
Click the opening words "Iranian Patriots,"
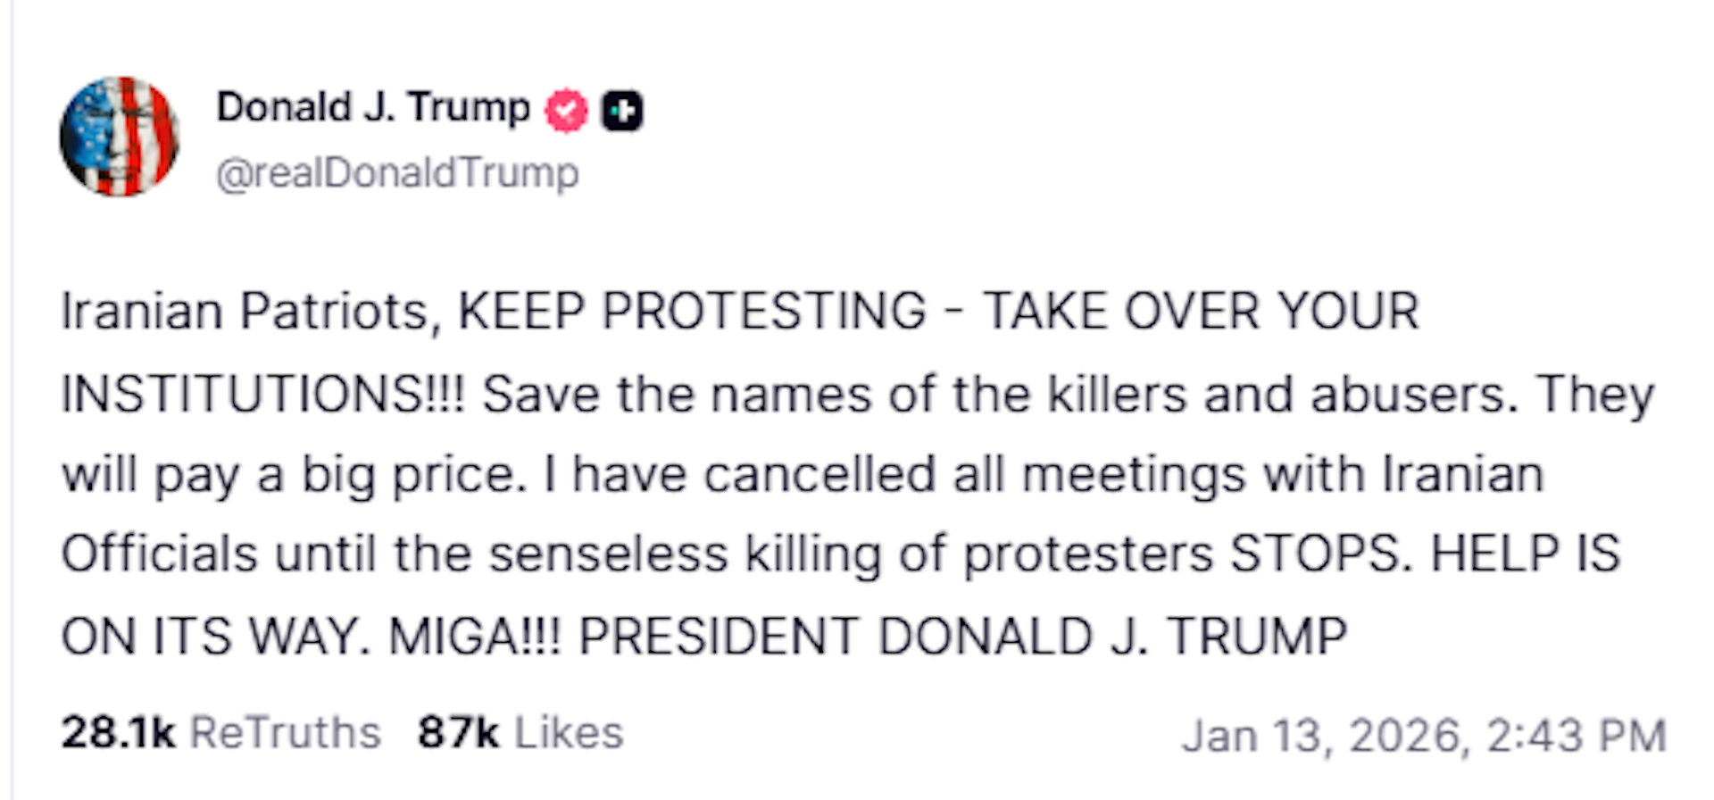click(x=250, y=312)
